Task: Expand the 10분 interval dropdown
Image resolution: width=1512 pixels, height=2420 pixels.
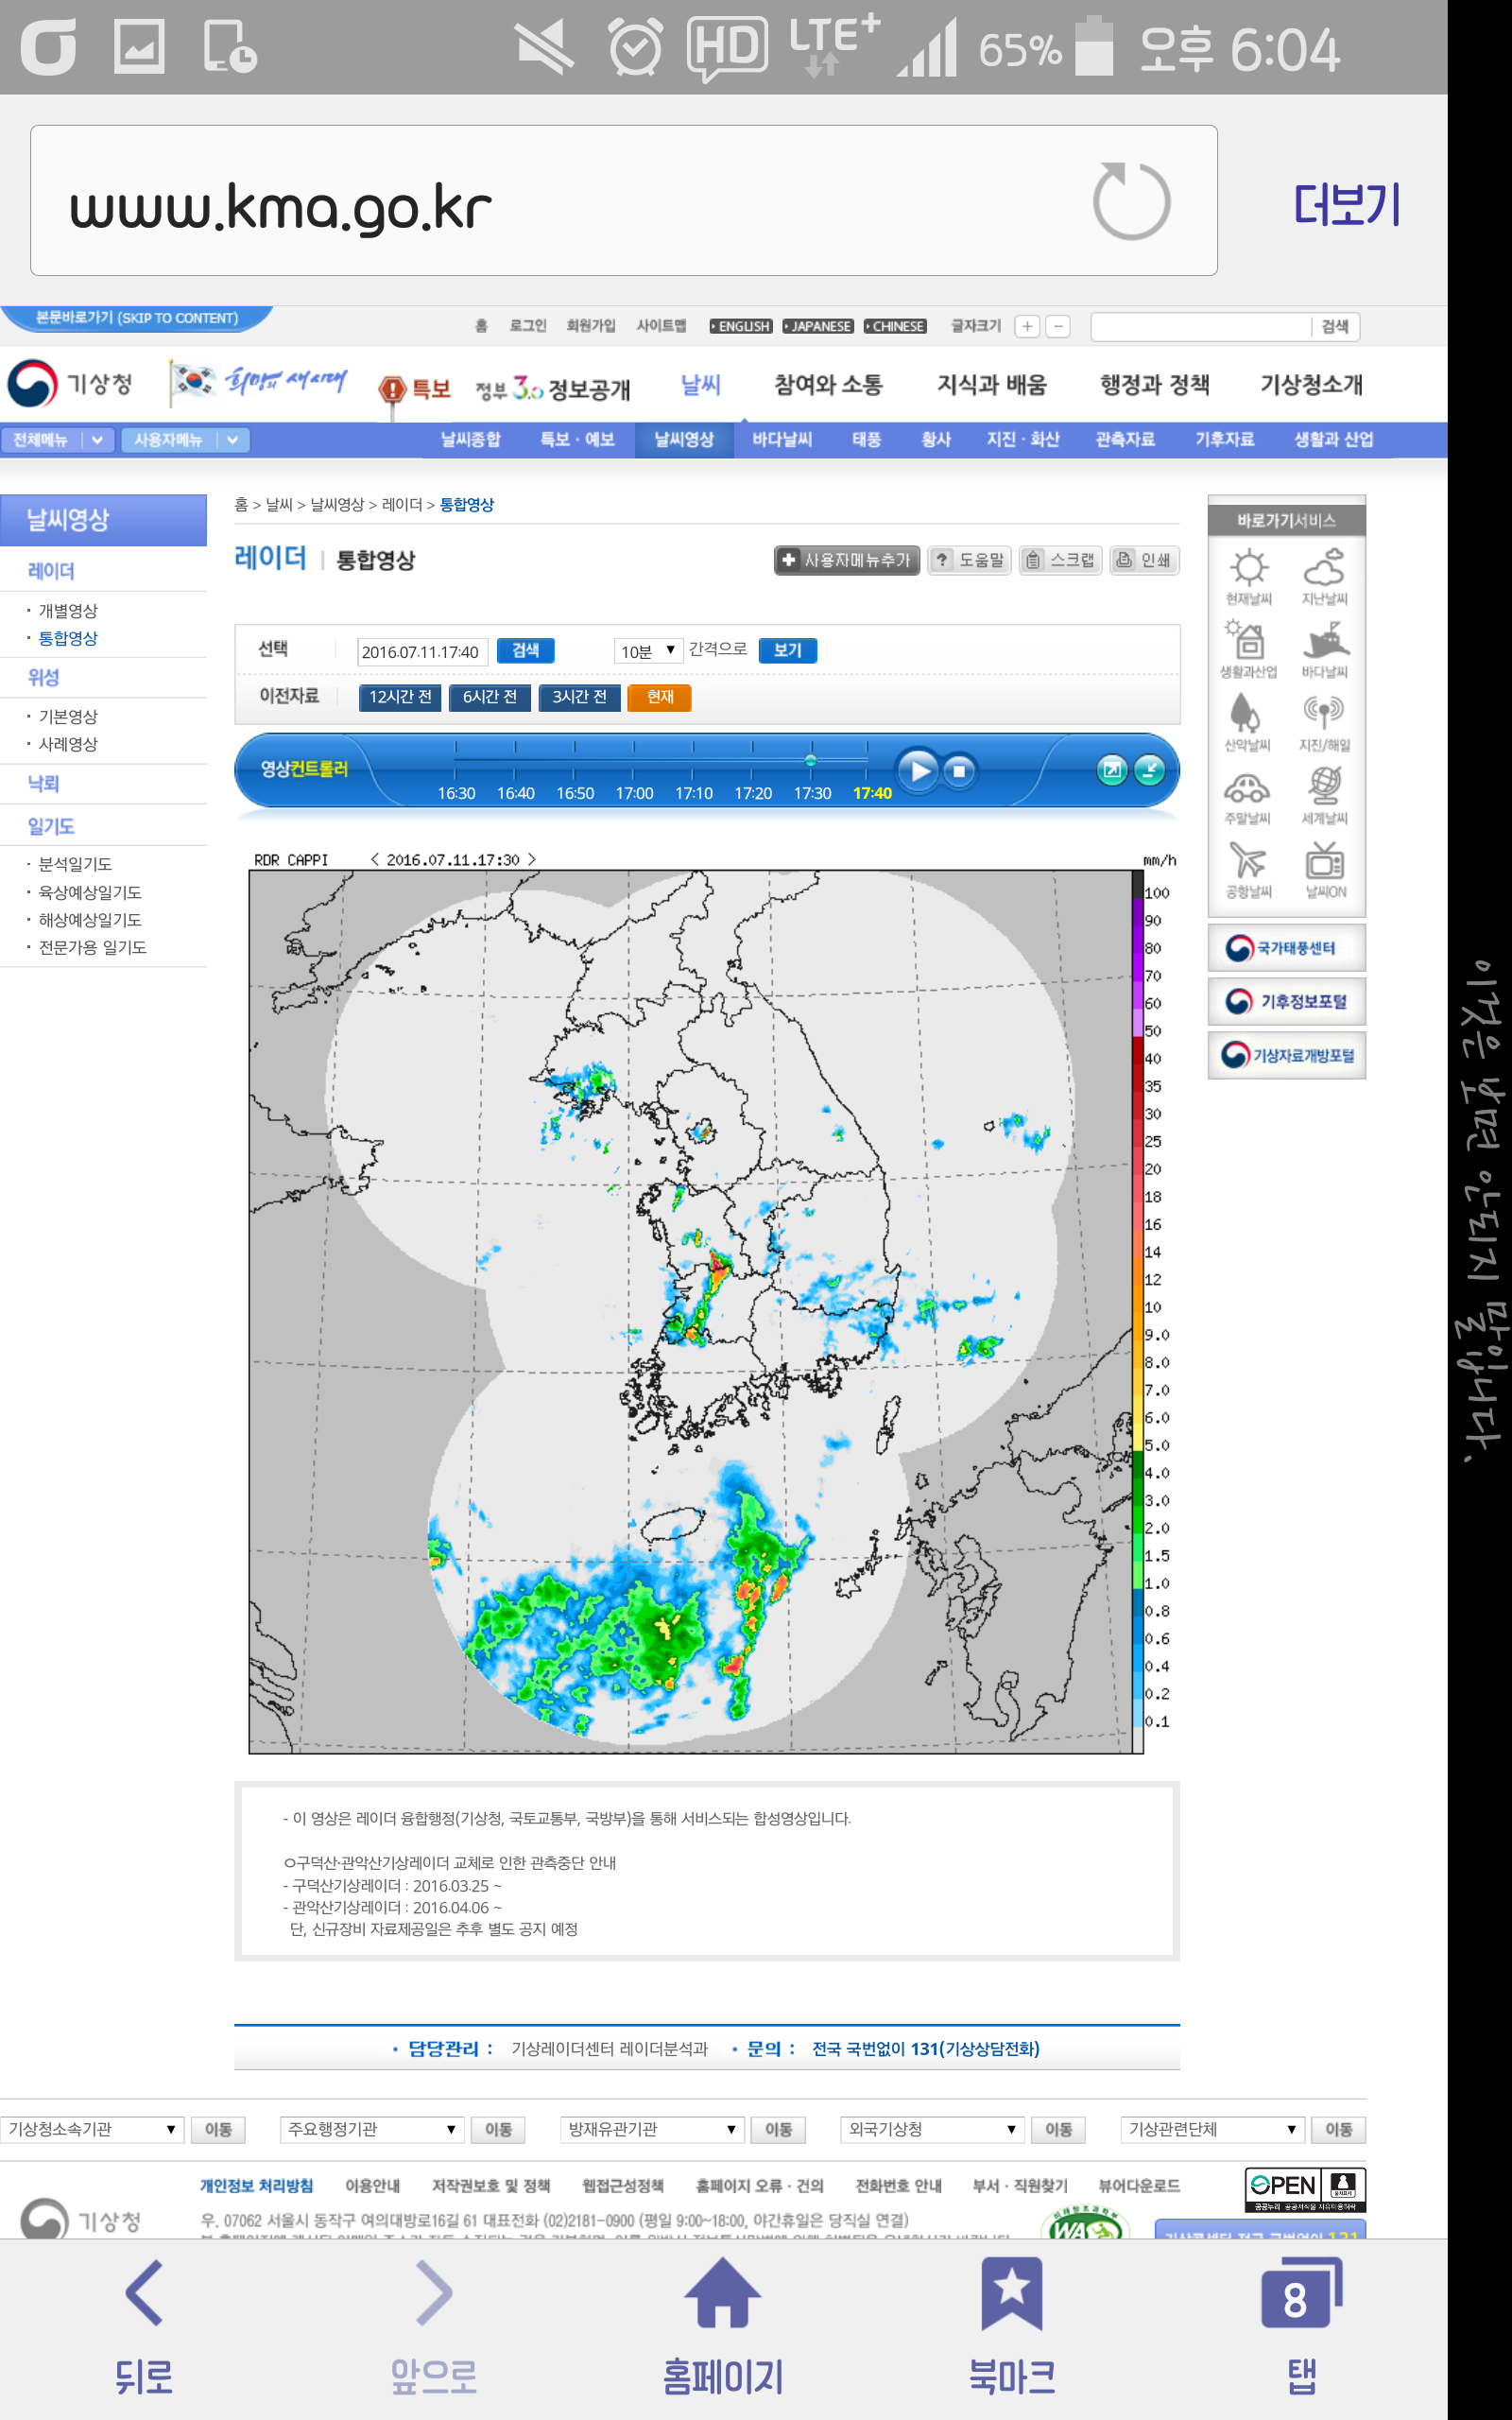Action: coord(647,651)
